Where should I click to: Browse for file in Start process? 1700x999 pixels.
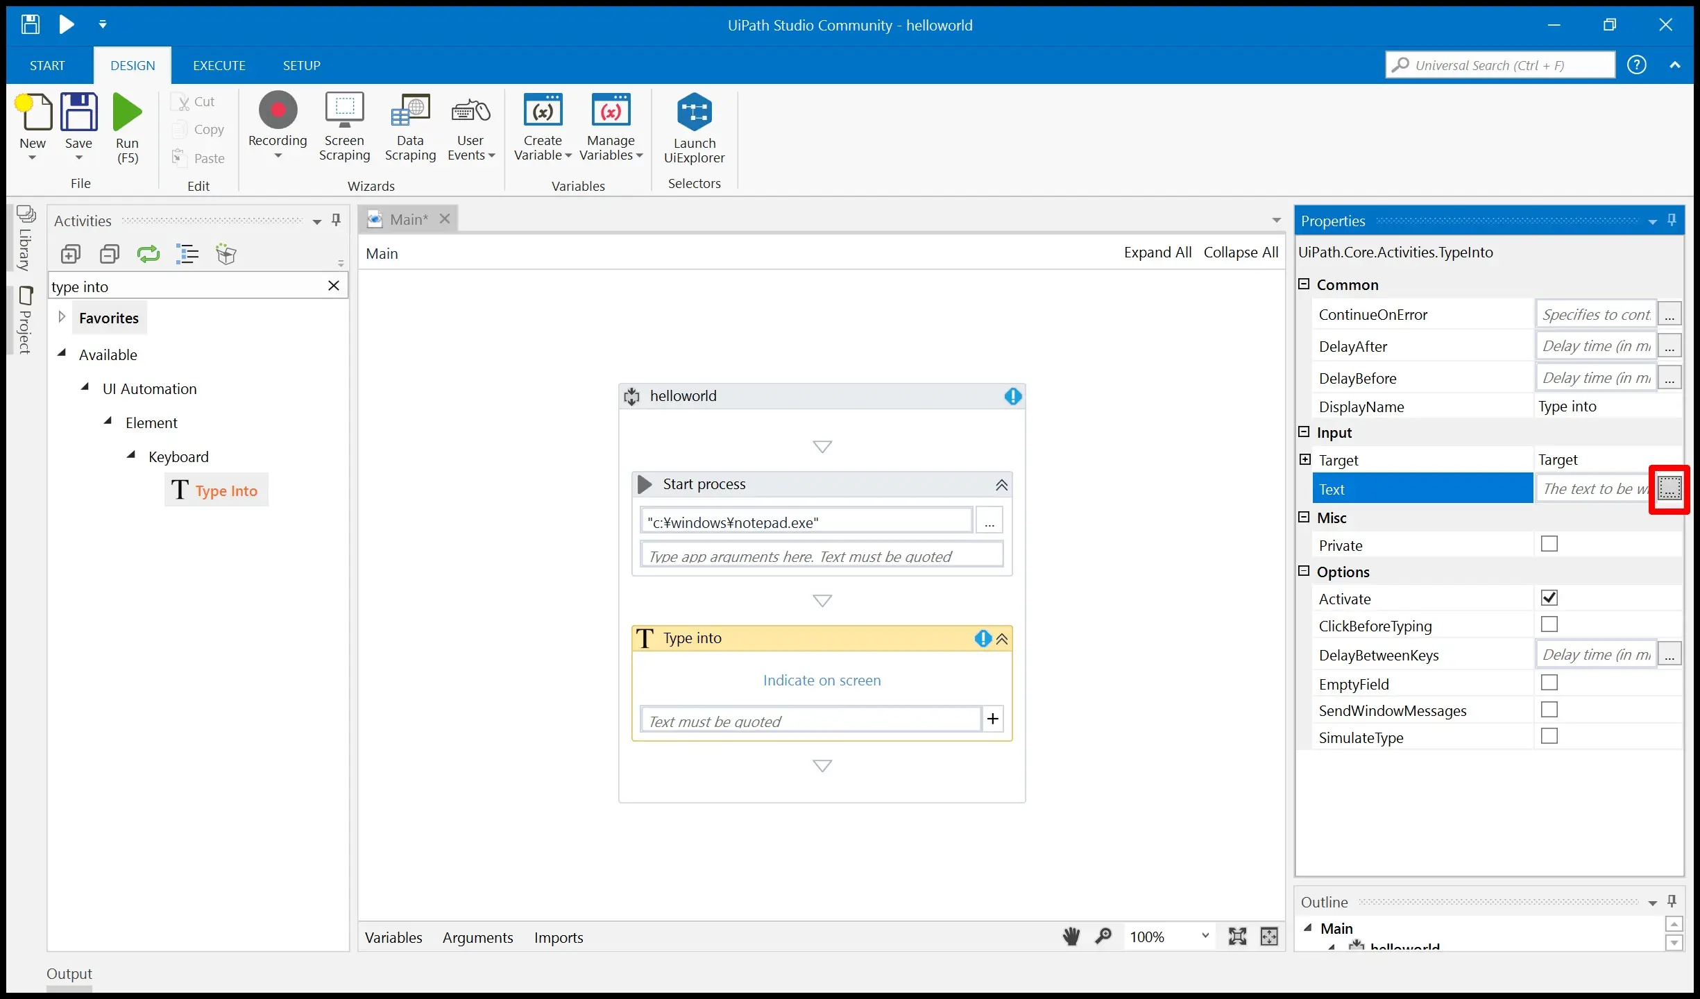(989, 520)
